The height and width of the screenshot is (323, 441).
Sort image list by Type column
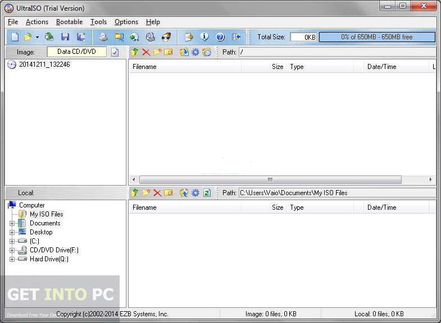click(x=320, y=67)
